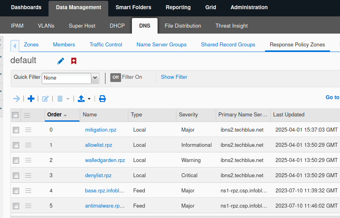Screen dimensions: 340x218
Task: Sort by the Order column header
Action: click(55, 114)
